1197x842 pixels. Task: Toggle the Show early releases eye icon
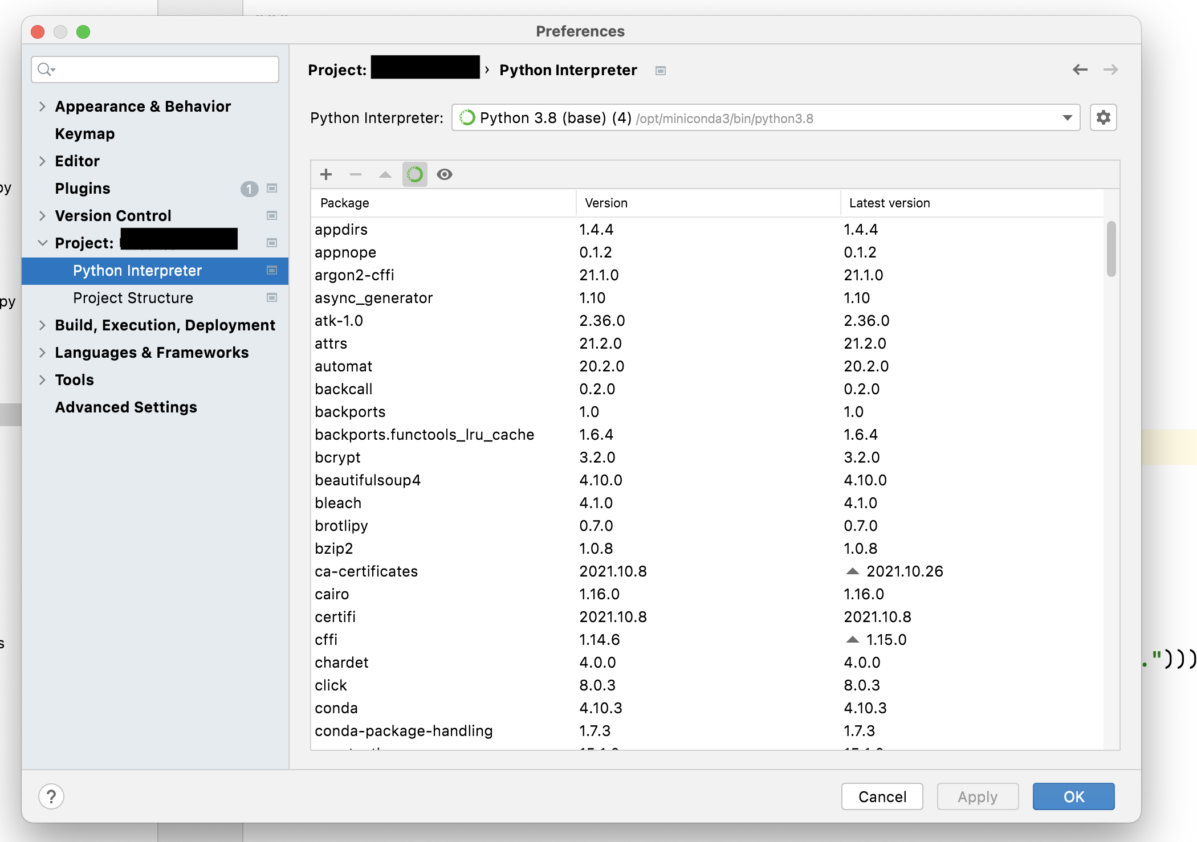point(445,174)
